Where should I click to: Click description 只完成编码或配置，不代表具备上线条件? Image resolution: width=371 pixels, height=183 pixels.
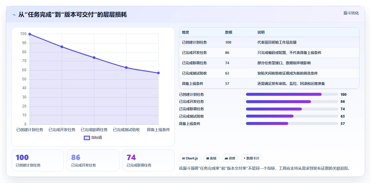[289, 53]
